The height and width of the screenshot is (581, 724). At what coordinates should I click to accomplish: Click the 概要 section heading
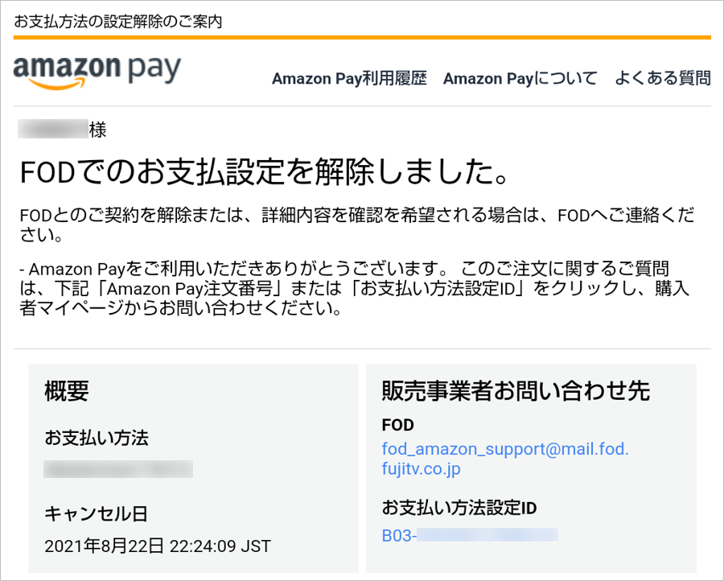click(67, 391)
